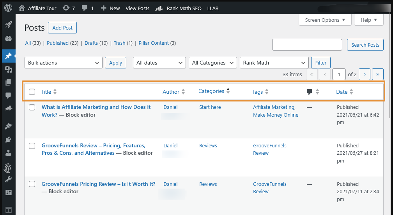Open the Comments sidebar speech-bubble icon

click(x=8, y=96)
